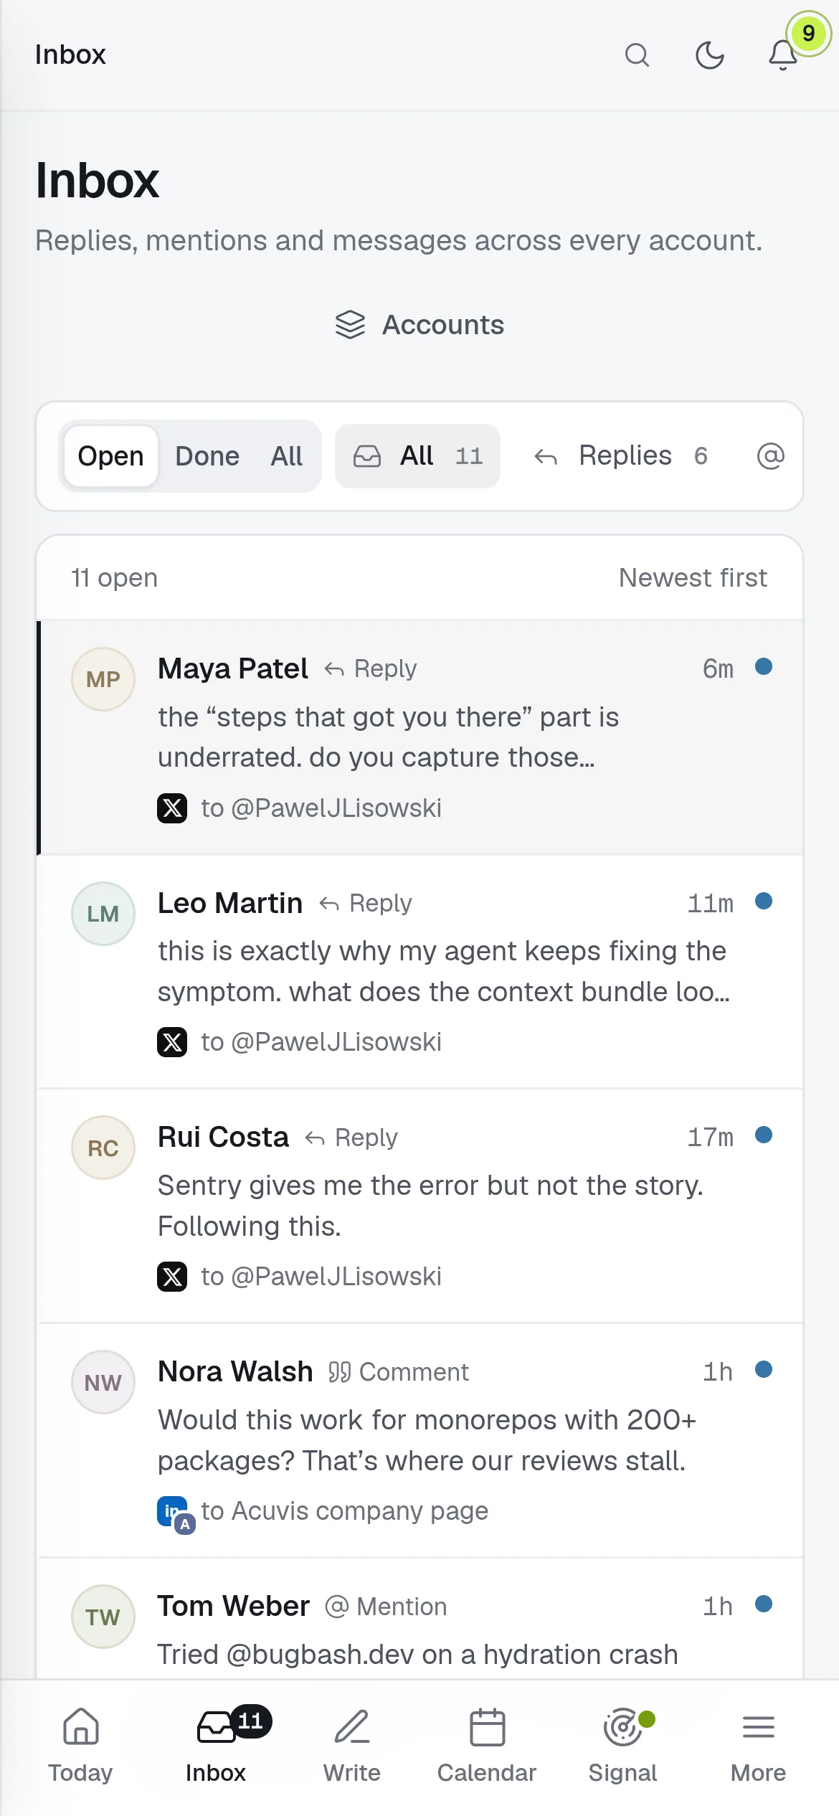Select the Open status filter
Screen dimensions: 839x1816
tap(110, 456)
